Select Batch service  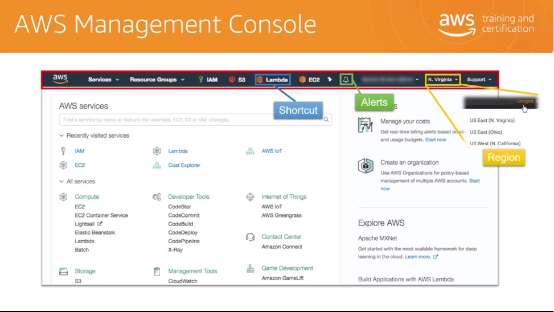click(x=81, y=249)
